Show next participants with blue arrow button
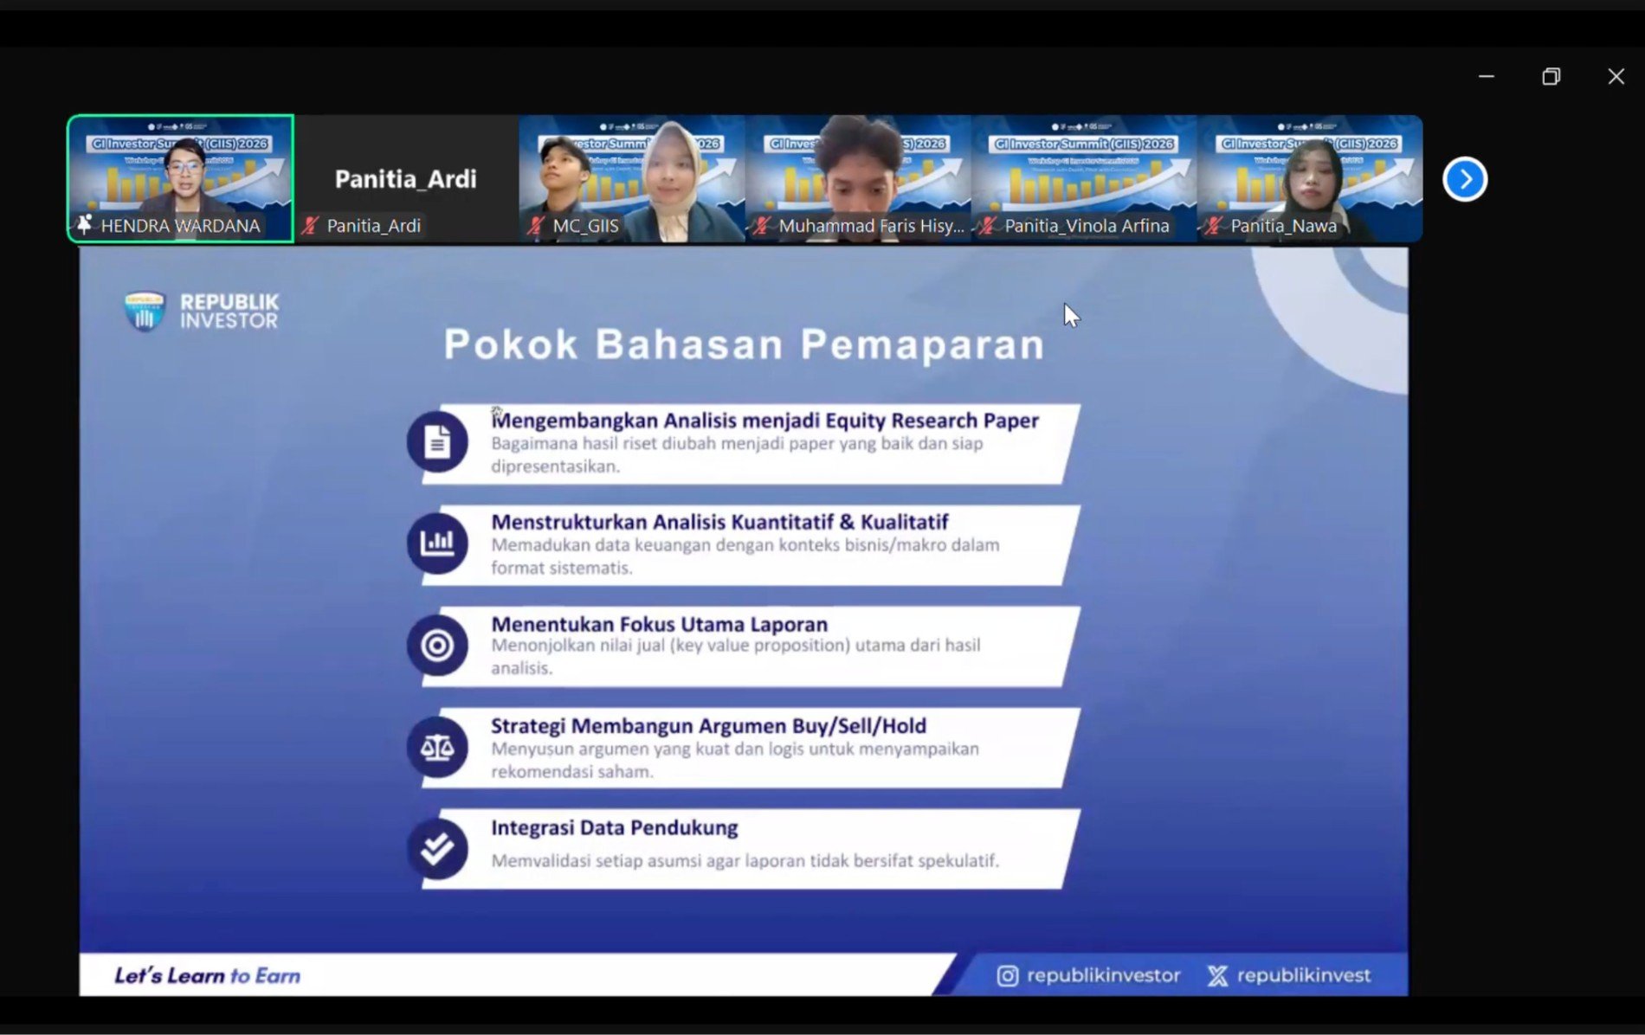The image size is (1645, 1035). [x=1464, y=179]
